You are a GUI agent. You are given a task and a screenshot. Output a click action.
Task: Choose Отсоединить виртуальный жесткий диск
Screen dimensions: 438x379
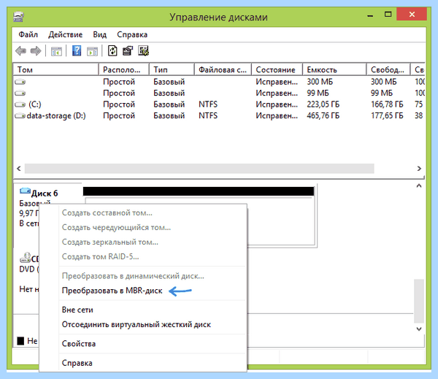[137, 324]
